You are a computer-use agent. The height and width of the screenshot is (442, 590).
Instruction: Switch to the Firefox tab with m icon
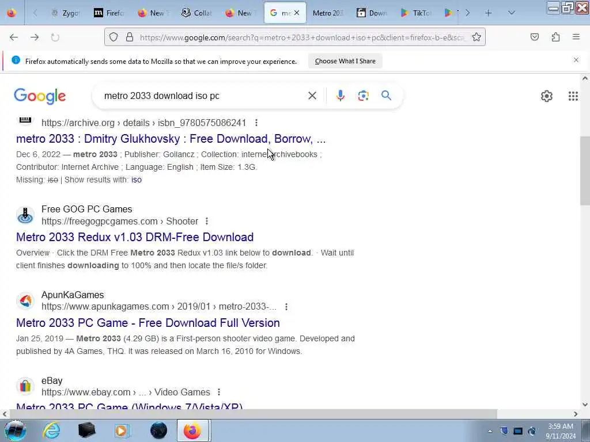click(109, 13)
